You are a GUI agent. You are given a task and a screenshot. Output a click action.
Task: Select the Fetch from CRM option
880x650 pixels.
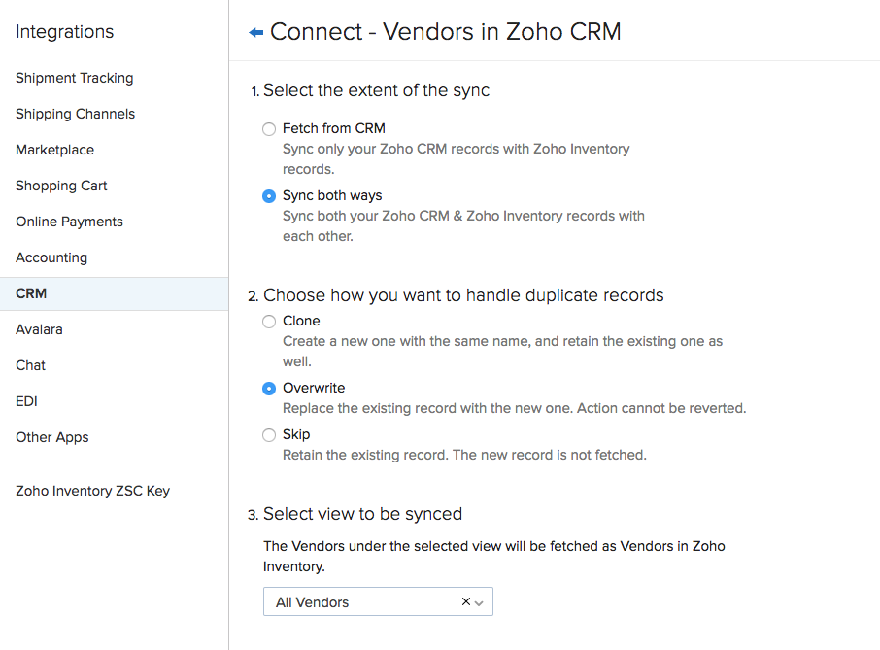point(269,128)
